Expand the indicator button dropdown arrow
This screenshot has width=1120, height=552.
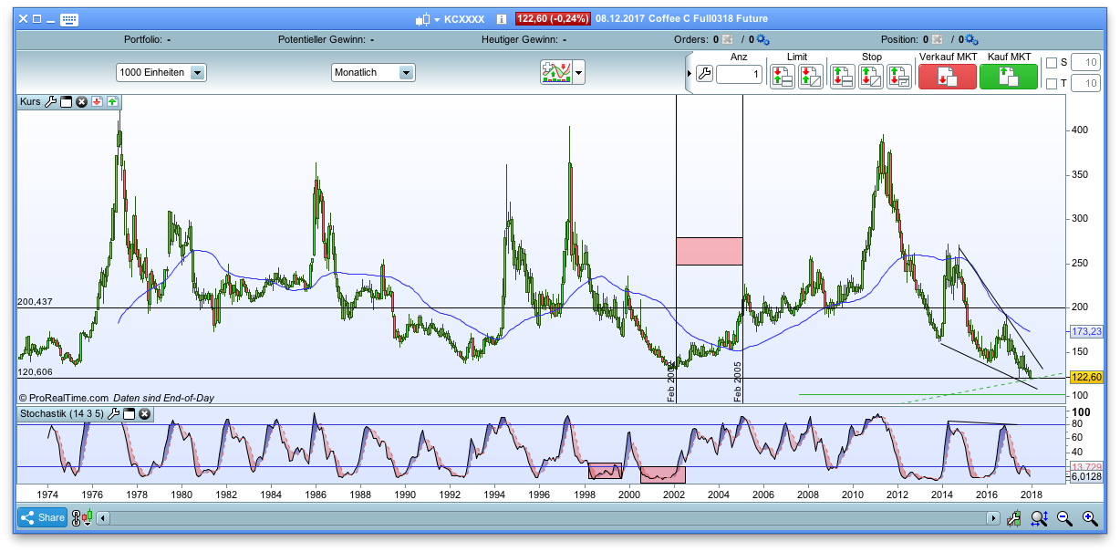click(578, 72)
